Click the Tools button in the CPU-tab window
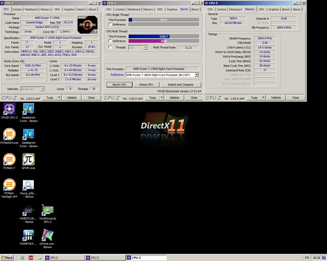 tap(50, 98)
